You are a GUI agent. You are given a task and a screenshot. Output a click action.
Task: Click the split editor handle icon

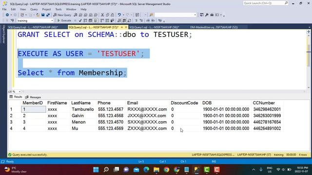tap(309, 31)
